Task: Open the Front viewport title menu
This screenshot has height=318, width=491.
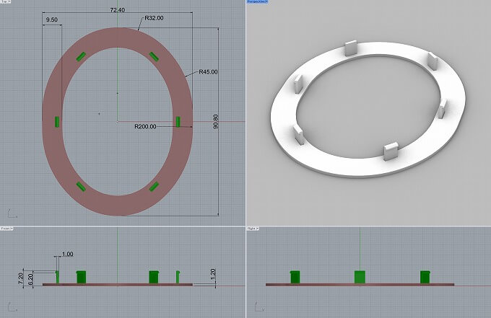Action: (6, 229)
